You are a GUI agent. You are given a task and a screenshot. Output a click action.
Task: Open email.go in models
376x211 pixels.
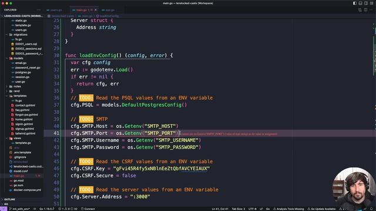tap(21, 63)
